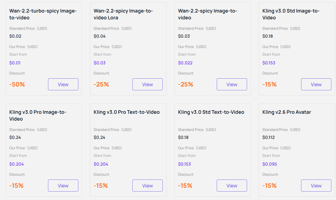This screenshot has width=336, height=200.
Task: Click the Kling v3.0 Pro Text-to-Video title
Action: pos(126,112)
